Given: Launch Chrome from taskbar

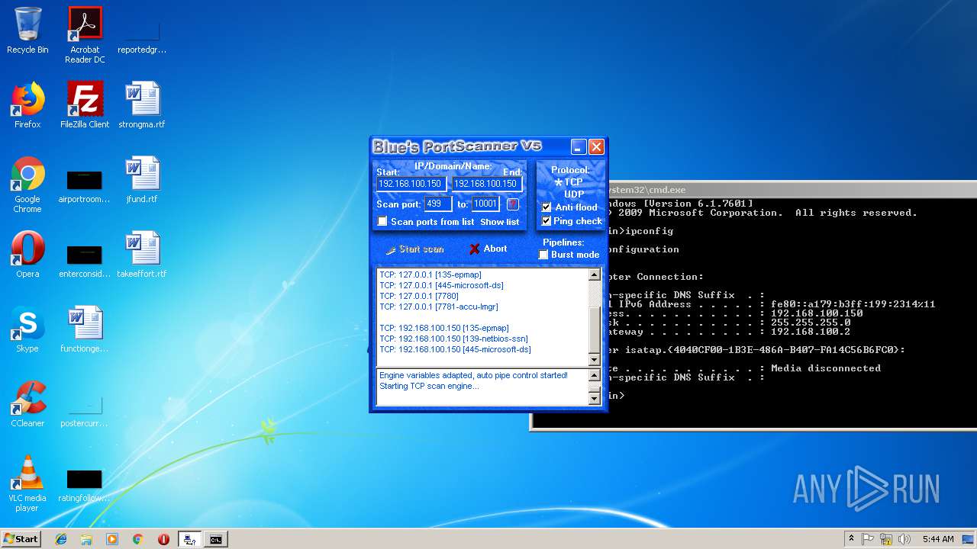Looking at the screenshot, I should [x=137, y=539].
